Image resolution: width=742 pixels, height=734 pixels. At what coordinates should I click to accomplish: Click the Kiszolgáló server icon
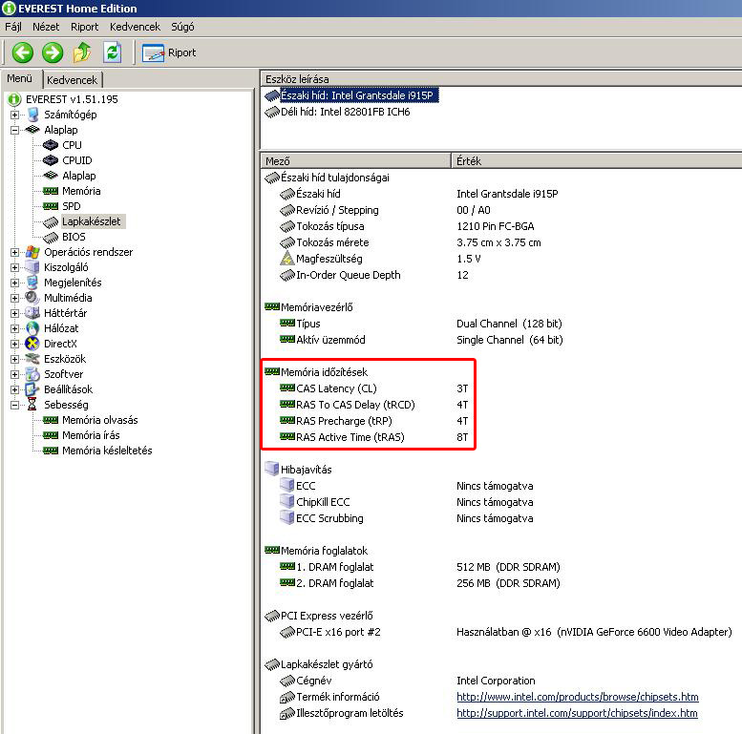click(32, 267)
